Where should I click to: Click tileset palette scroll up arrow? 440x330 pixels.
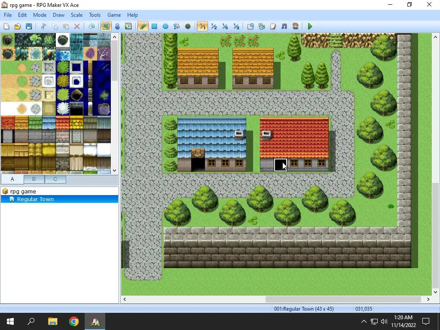pos(114,37)
